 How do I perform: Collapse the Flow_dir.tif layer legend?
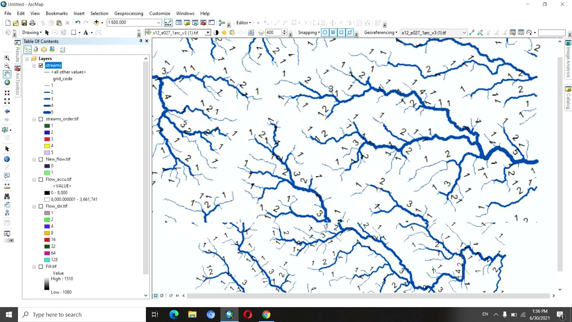[x=34, y=206]
